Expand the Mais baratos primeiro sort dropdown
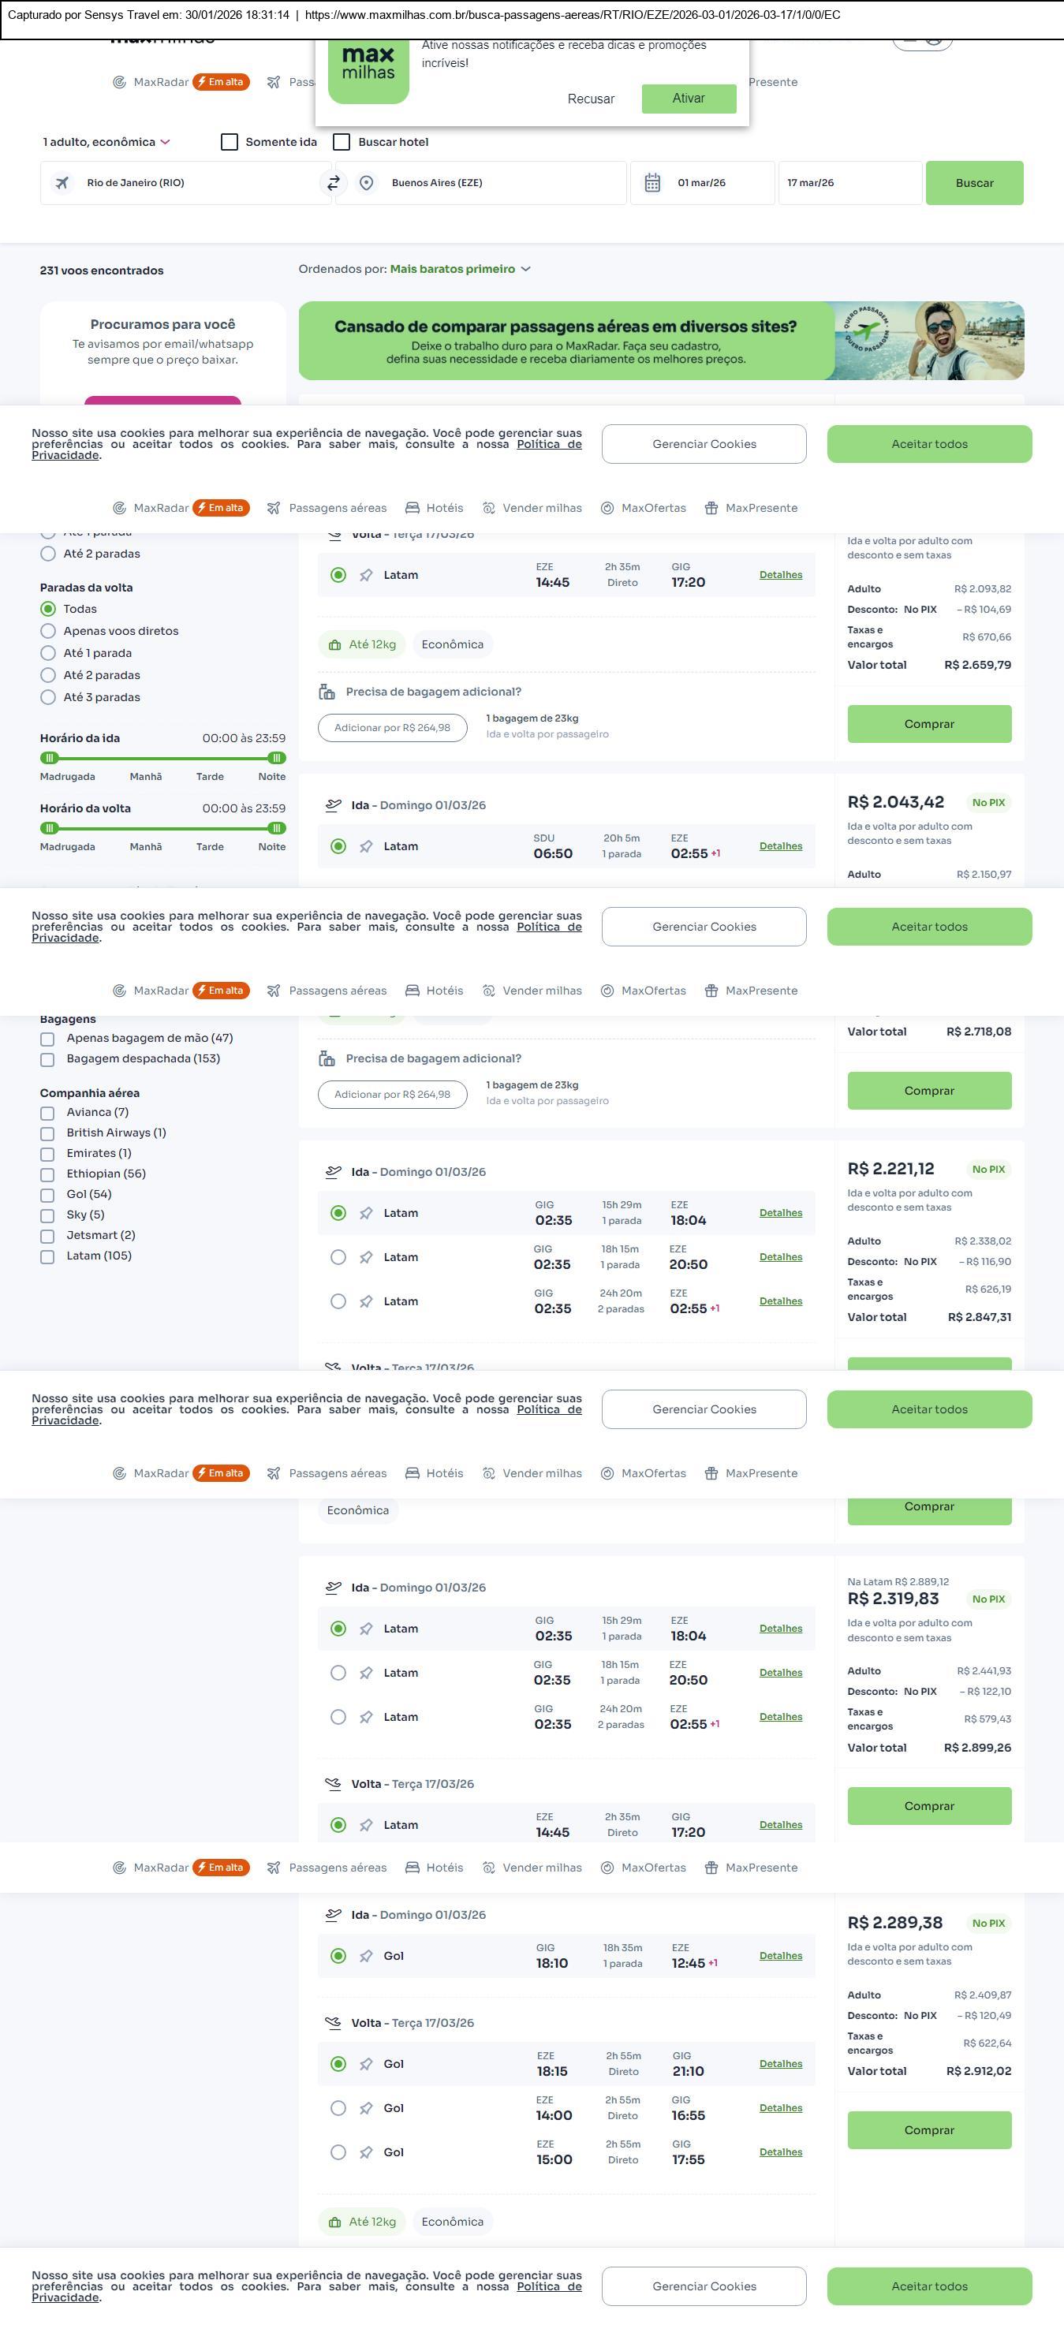 click(x=459, y=269)
